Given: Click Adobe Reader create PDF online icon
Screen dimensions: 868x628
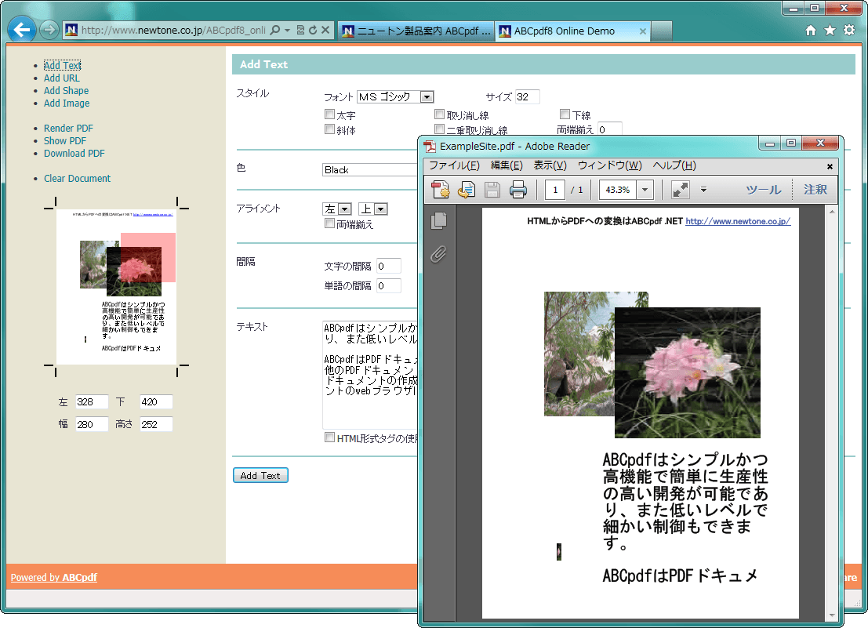Looking at the screenshot, I should click(441, 190).
